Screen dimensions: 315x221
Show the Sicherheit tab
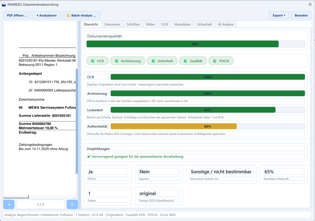click(x=205, y=24)
